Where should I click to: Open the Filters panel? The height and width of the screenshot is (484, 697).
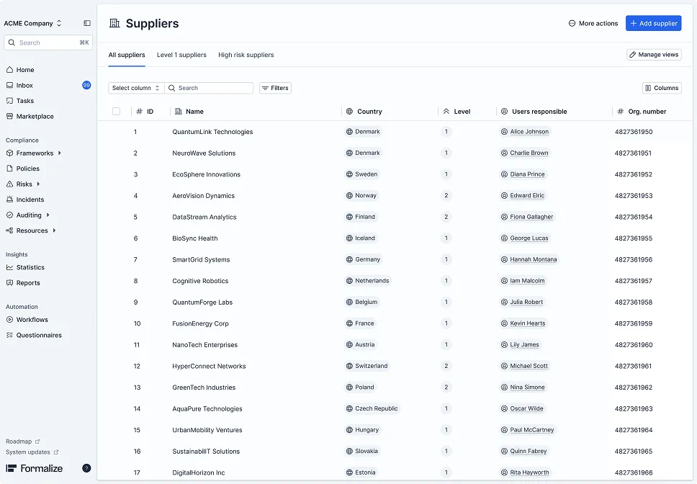click(x=275, y=88)
